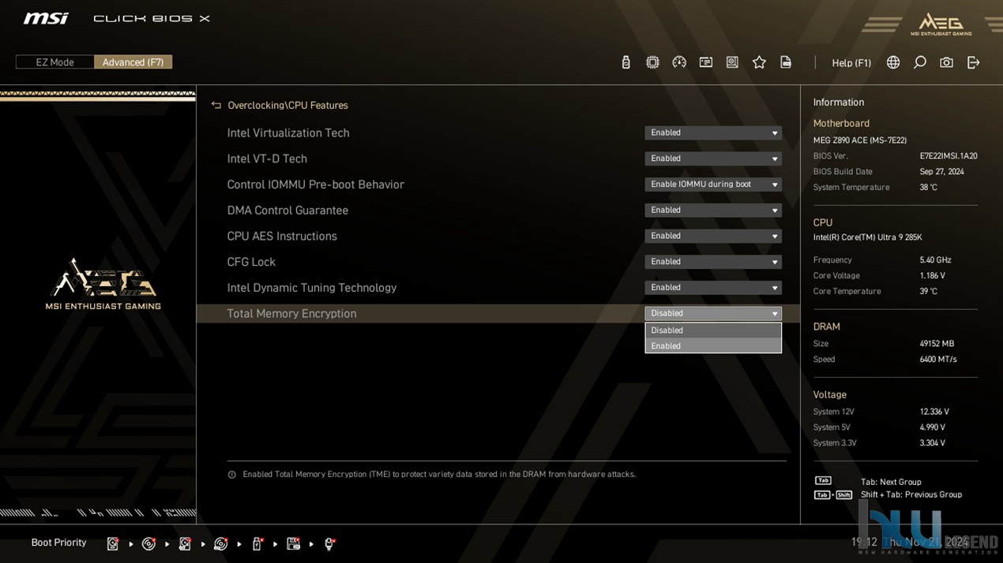This screenshot has width=1003, height=563.
Task: Select the Total Memory Encryption label
Action: pos(291,314)
